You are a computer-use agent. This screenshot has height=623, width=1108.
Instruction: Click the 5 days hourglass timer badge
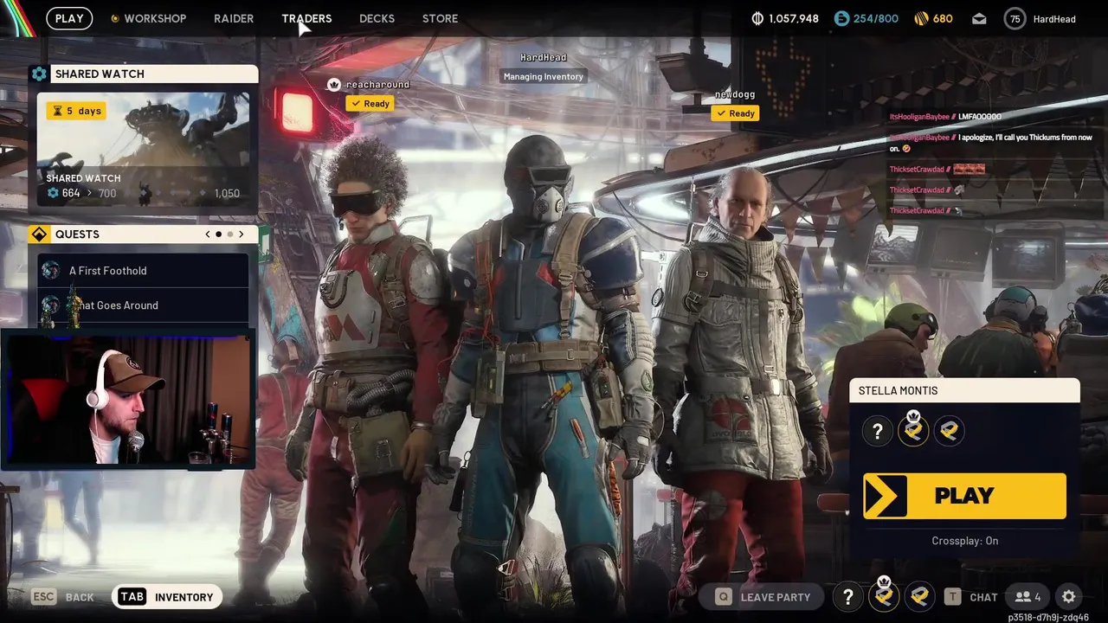coord(76,111)
